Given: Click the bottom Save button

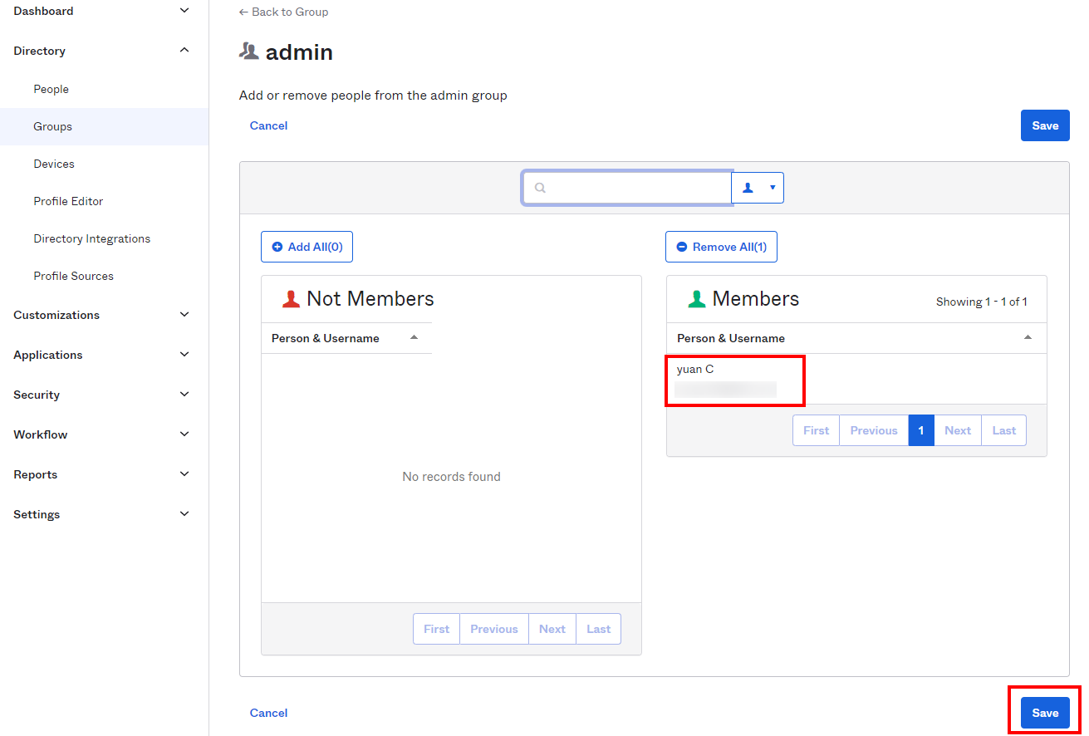Looking at the screenshot, I should click(1045, 713).
